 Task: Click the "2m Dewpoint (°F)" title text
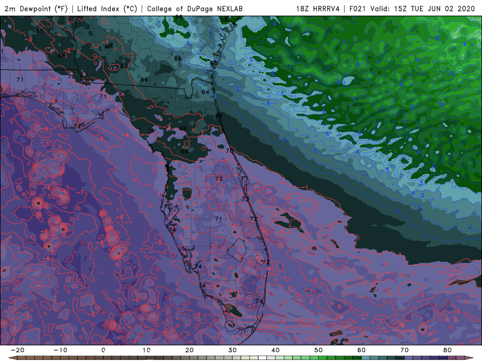36,8
